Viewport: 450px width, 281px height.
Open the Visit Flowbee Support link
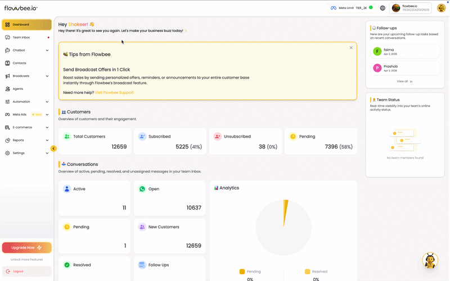114,92
